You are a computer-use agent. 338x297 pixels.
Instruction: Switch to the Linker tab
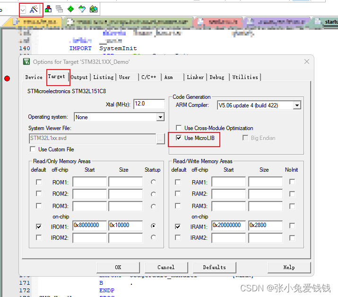coord(195,77)
